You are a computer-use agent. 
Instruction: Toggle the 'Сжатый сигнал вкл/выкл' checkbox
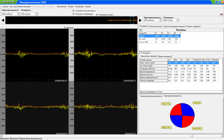click(74, 11)
